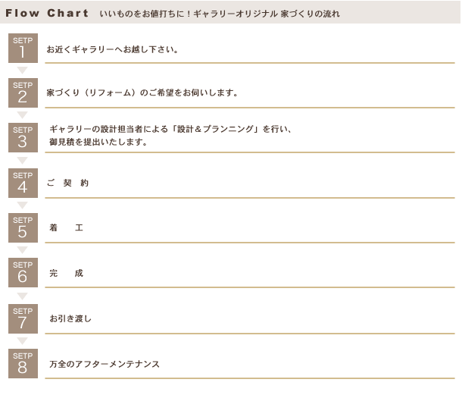Select the SETP 3 number badge
Viewport: 462px width, 417px height.
pyautogui.click(x=23, y=138)
